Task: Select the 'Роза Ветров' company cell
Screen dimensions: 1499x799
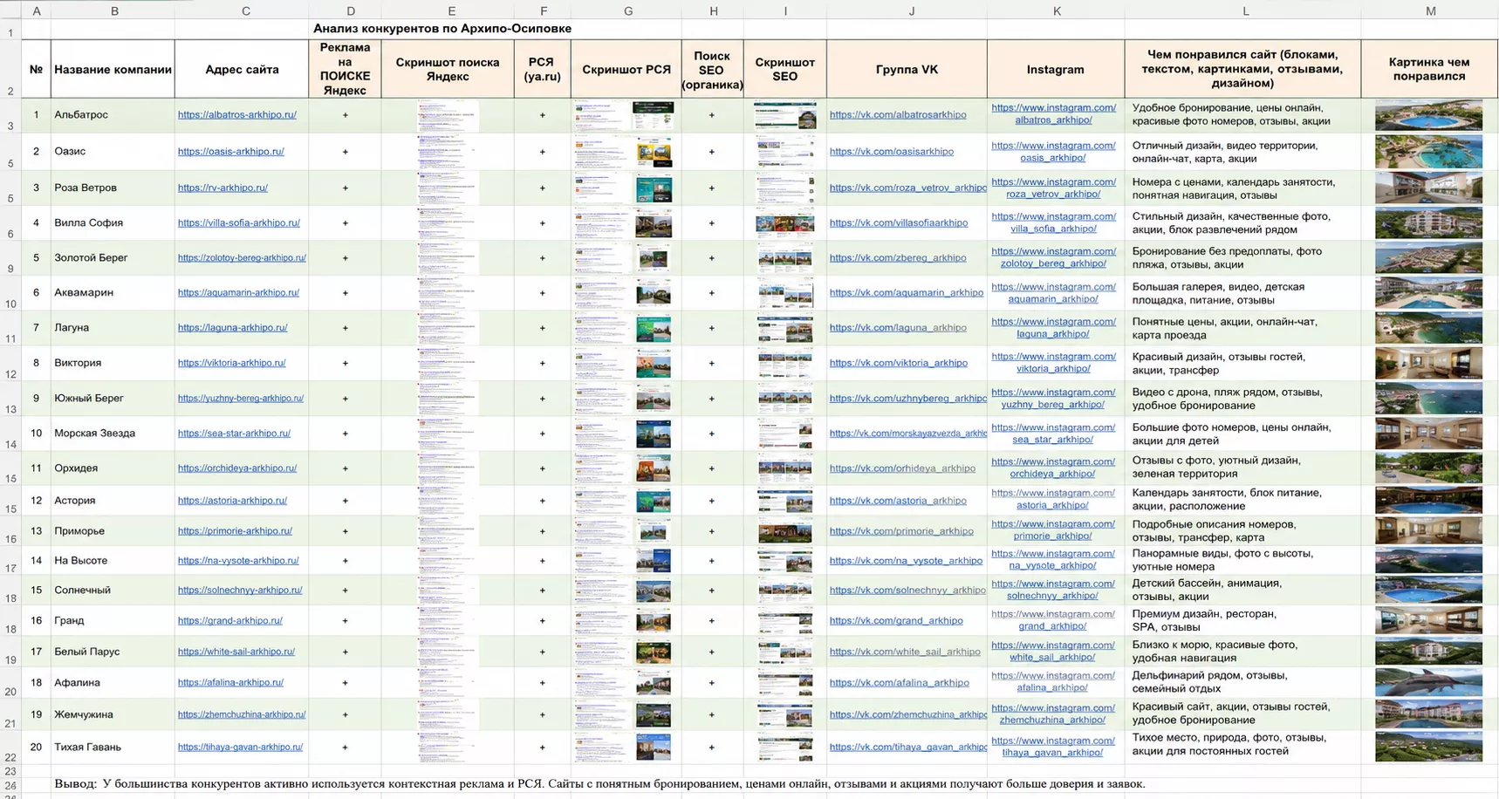Action: click(x=113, y=188)
